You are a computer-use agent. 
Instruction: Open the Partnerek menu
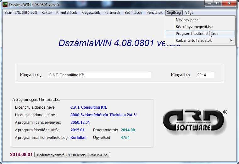coord(112,13)
